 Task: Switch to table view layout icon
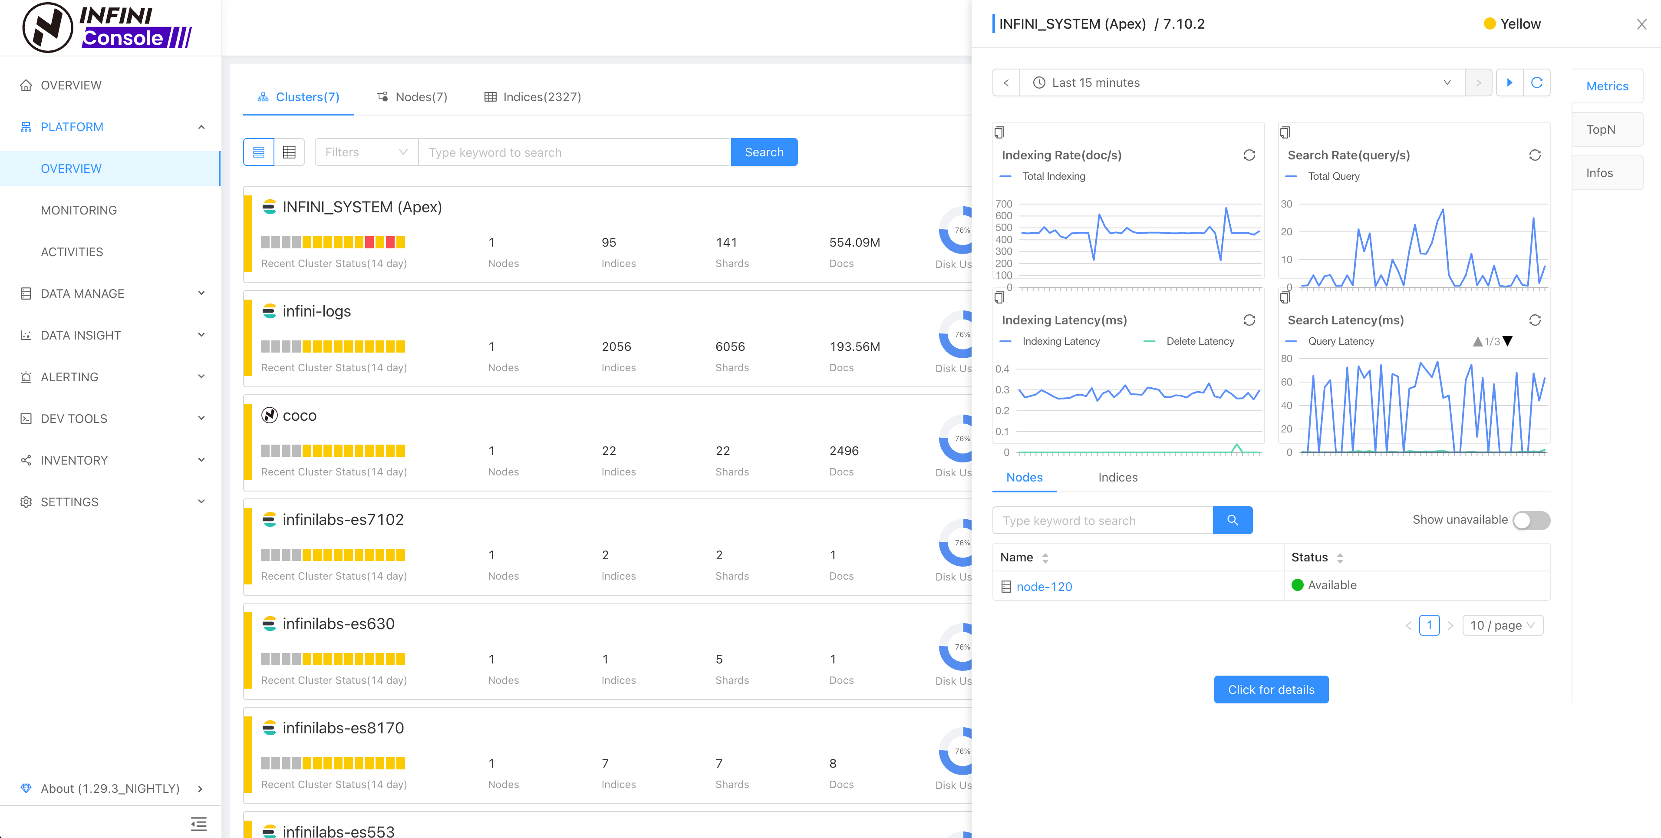pos(289,152)
